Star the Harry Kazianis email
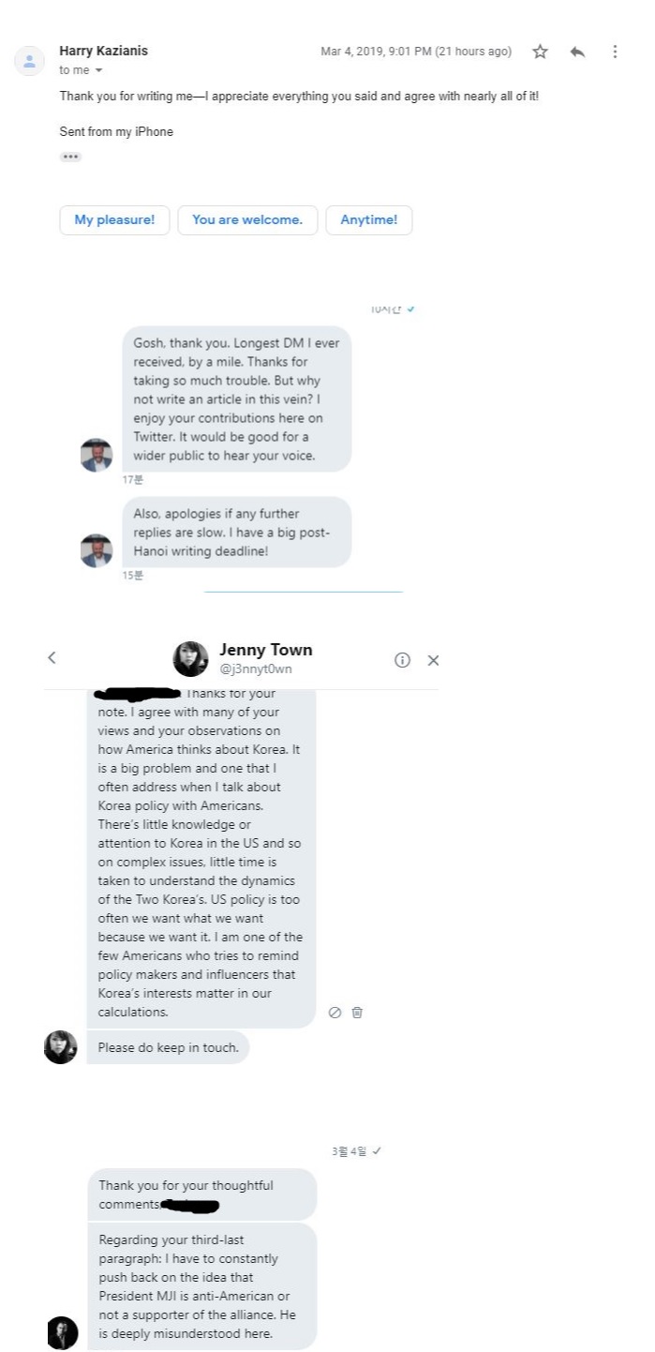655x1352 pixels. click(x=540, y=52)
